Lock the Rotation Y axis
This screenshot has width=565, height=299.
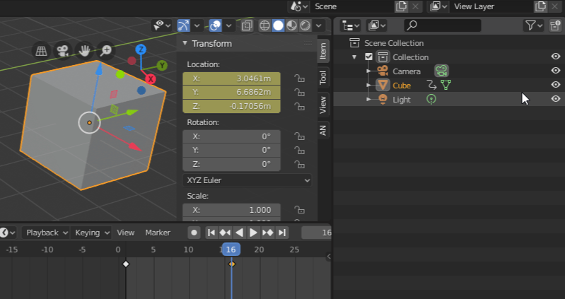pyautogui.click(x=299, y=151)
